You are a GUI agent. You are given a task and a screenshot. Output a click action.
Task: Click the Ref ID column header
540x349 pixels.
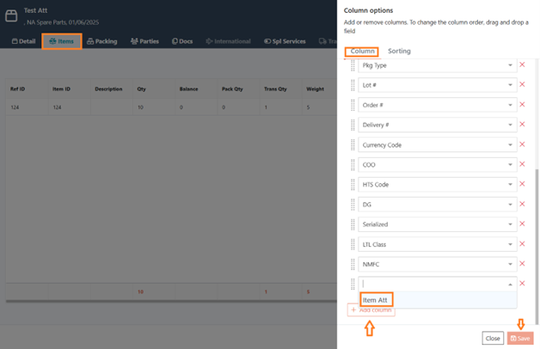click(17, 89)
